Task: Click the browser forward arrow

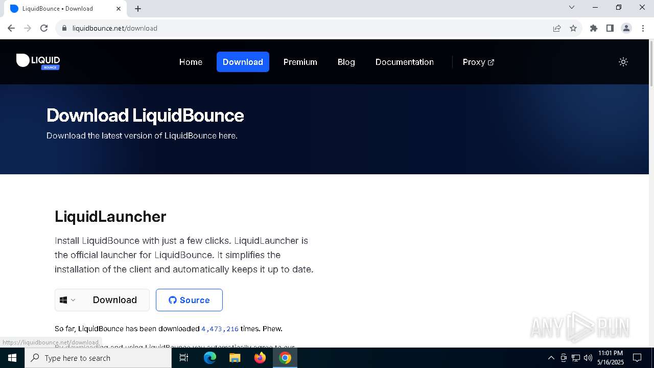Action: click(28, 28)
